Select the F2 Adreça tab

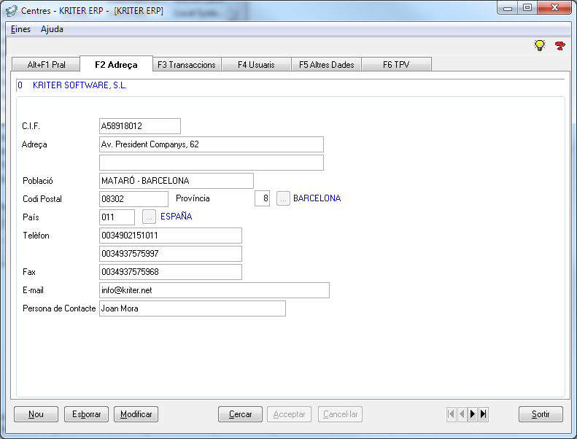(x=116, y=64)
